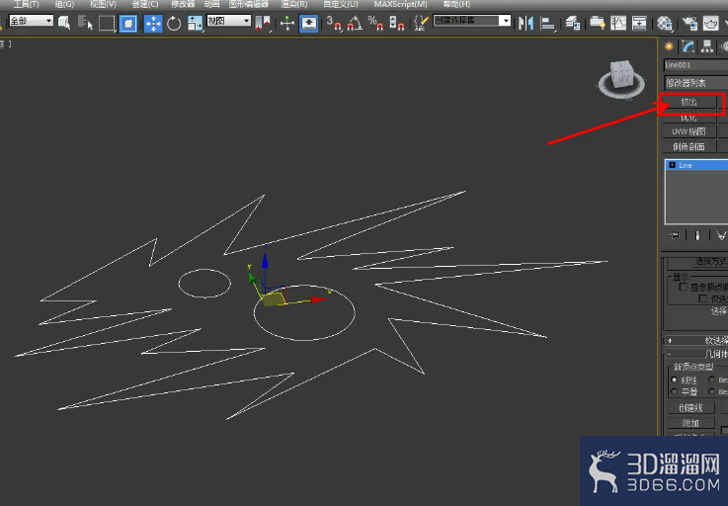Click Edit Named Selection Sets icon
The width and height of the screenshot is (728, 506).
click(x=421, y=23)
